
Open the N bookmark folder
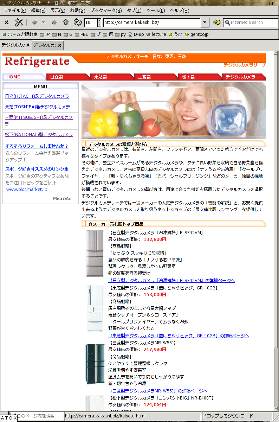tap(57, 34)
